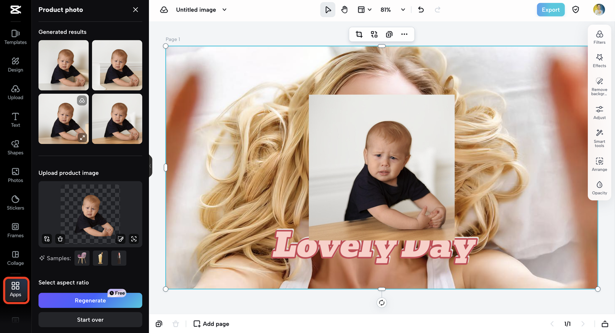Click the undo arrow
The image size is (615, 333).
[x=421, y=10]
